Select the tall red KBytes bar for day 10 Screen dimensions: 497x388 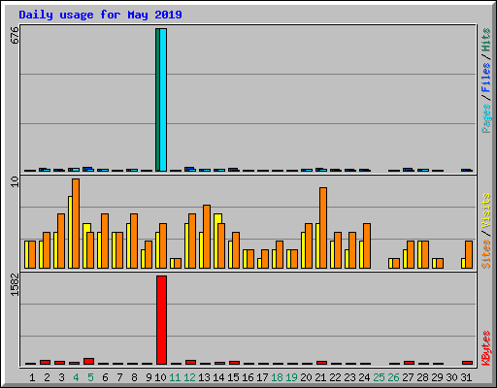161,320
